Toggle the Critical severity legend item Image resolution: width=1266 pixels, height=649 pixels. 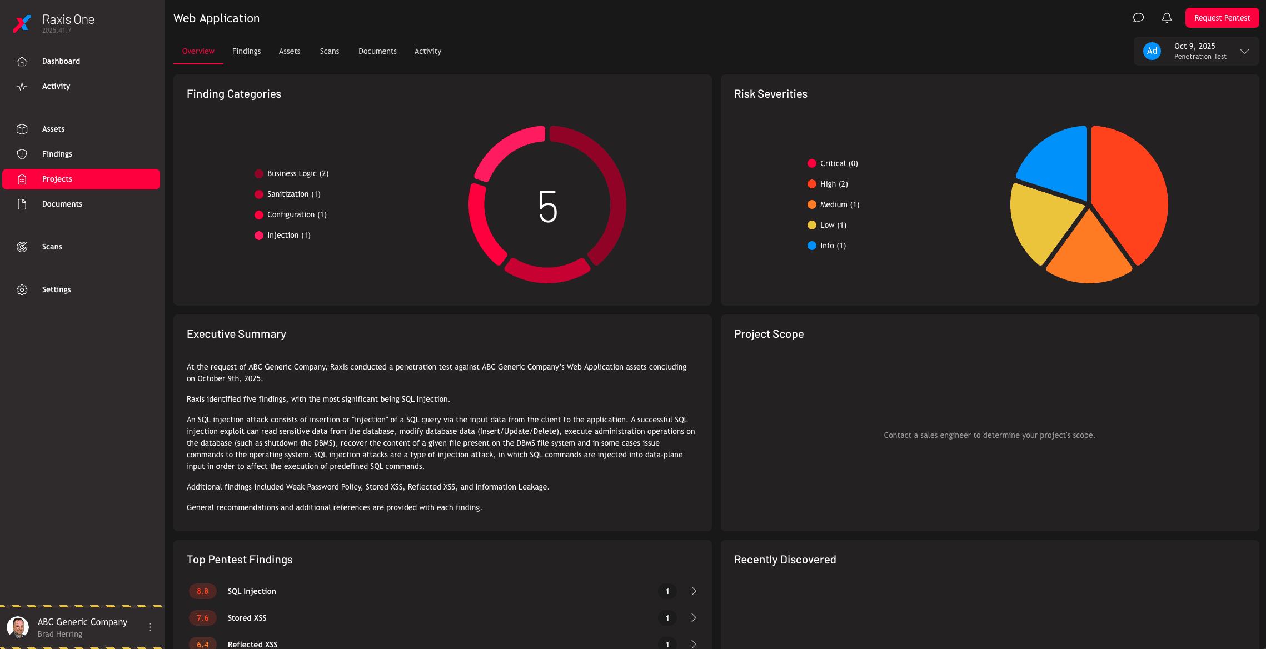point(833,163)
